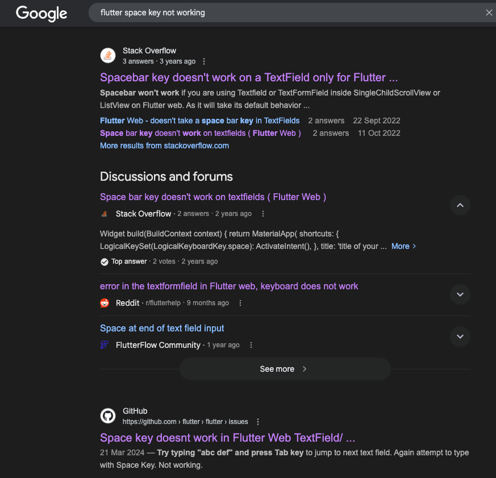Click More results from stackoverflow.com
Image resolution: width=496 pixels, height=478 pixels.
[x=164, y=146]
